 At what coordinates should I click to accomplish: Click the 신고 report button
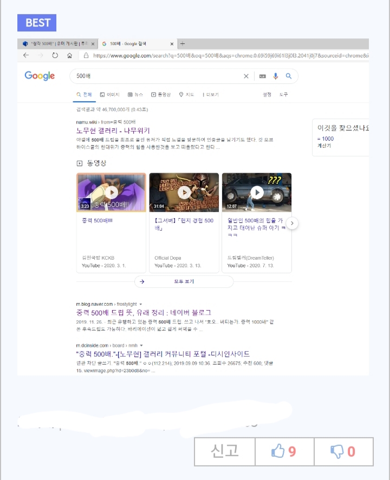224,451
